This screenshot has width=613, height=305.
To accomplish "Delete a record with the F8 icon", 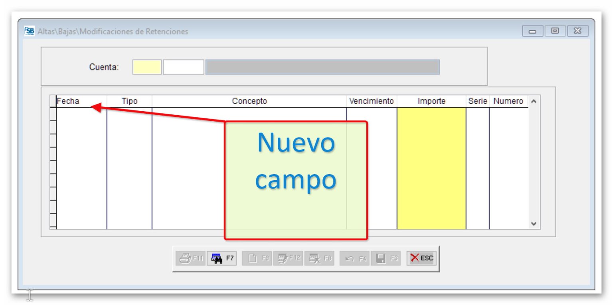I will click(319, 258).
